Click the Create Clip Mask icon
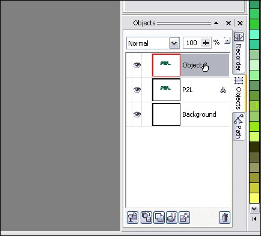The width and height of the screenshot is (261, 236). 159,217
